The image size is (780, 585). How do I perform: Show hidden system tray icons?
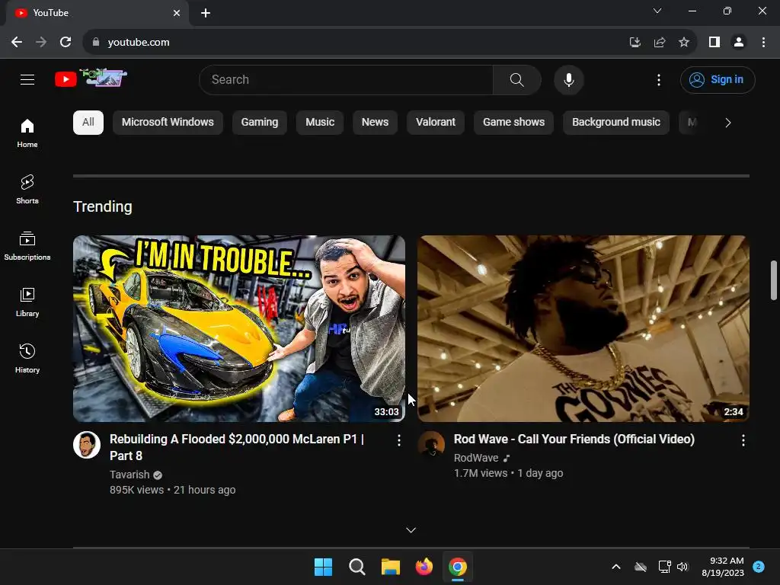[x=615, y=567]
